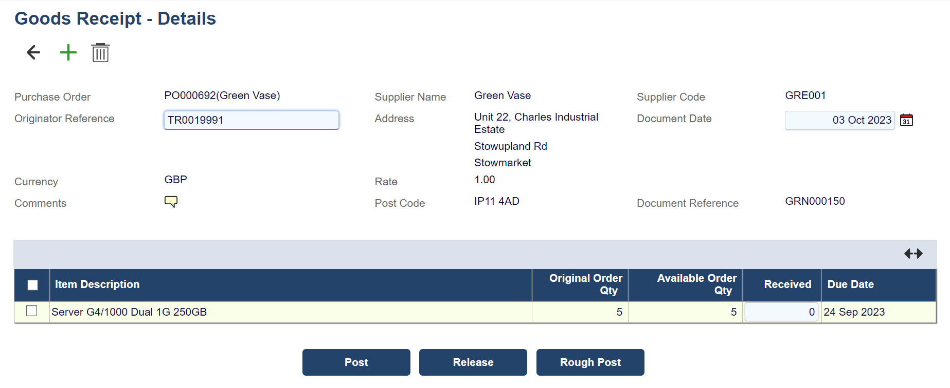
Task: Click the Received quantity input field
Action: (x=781, y=312)
